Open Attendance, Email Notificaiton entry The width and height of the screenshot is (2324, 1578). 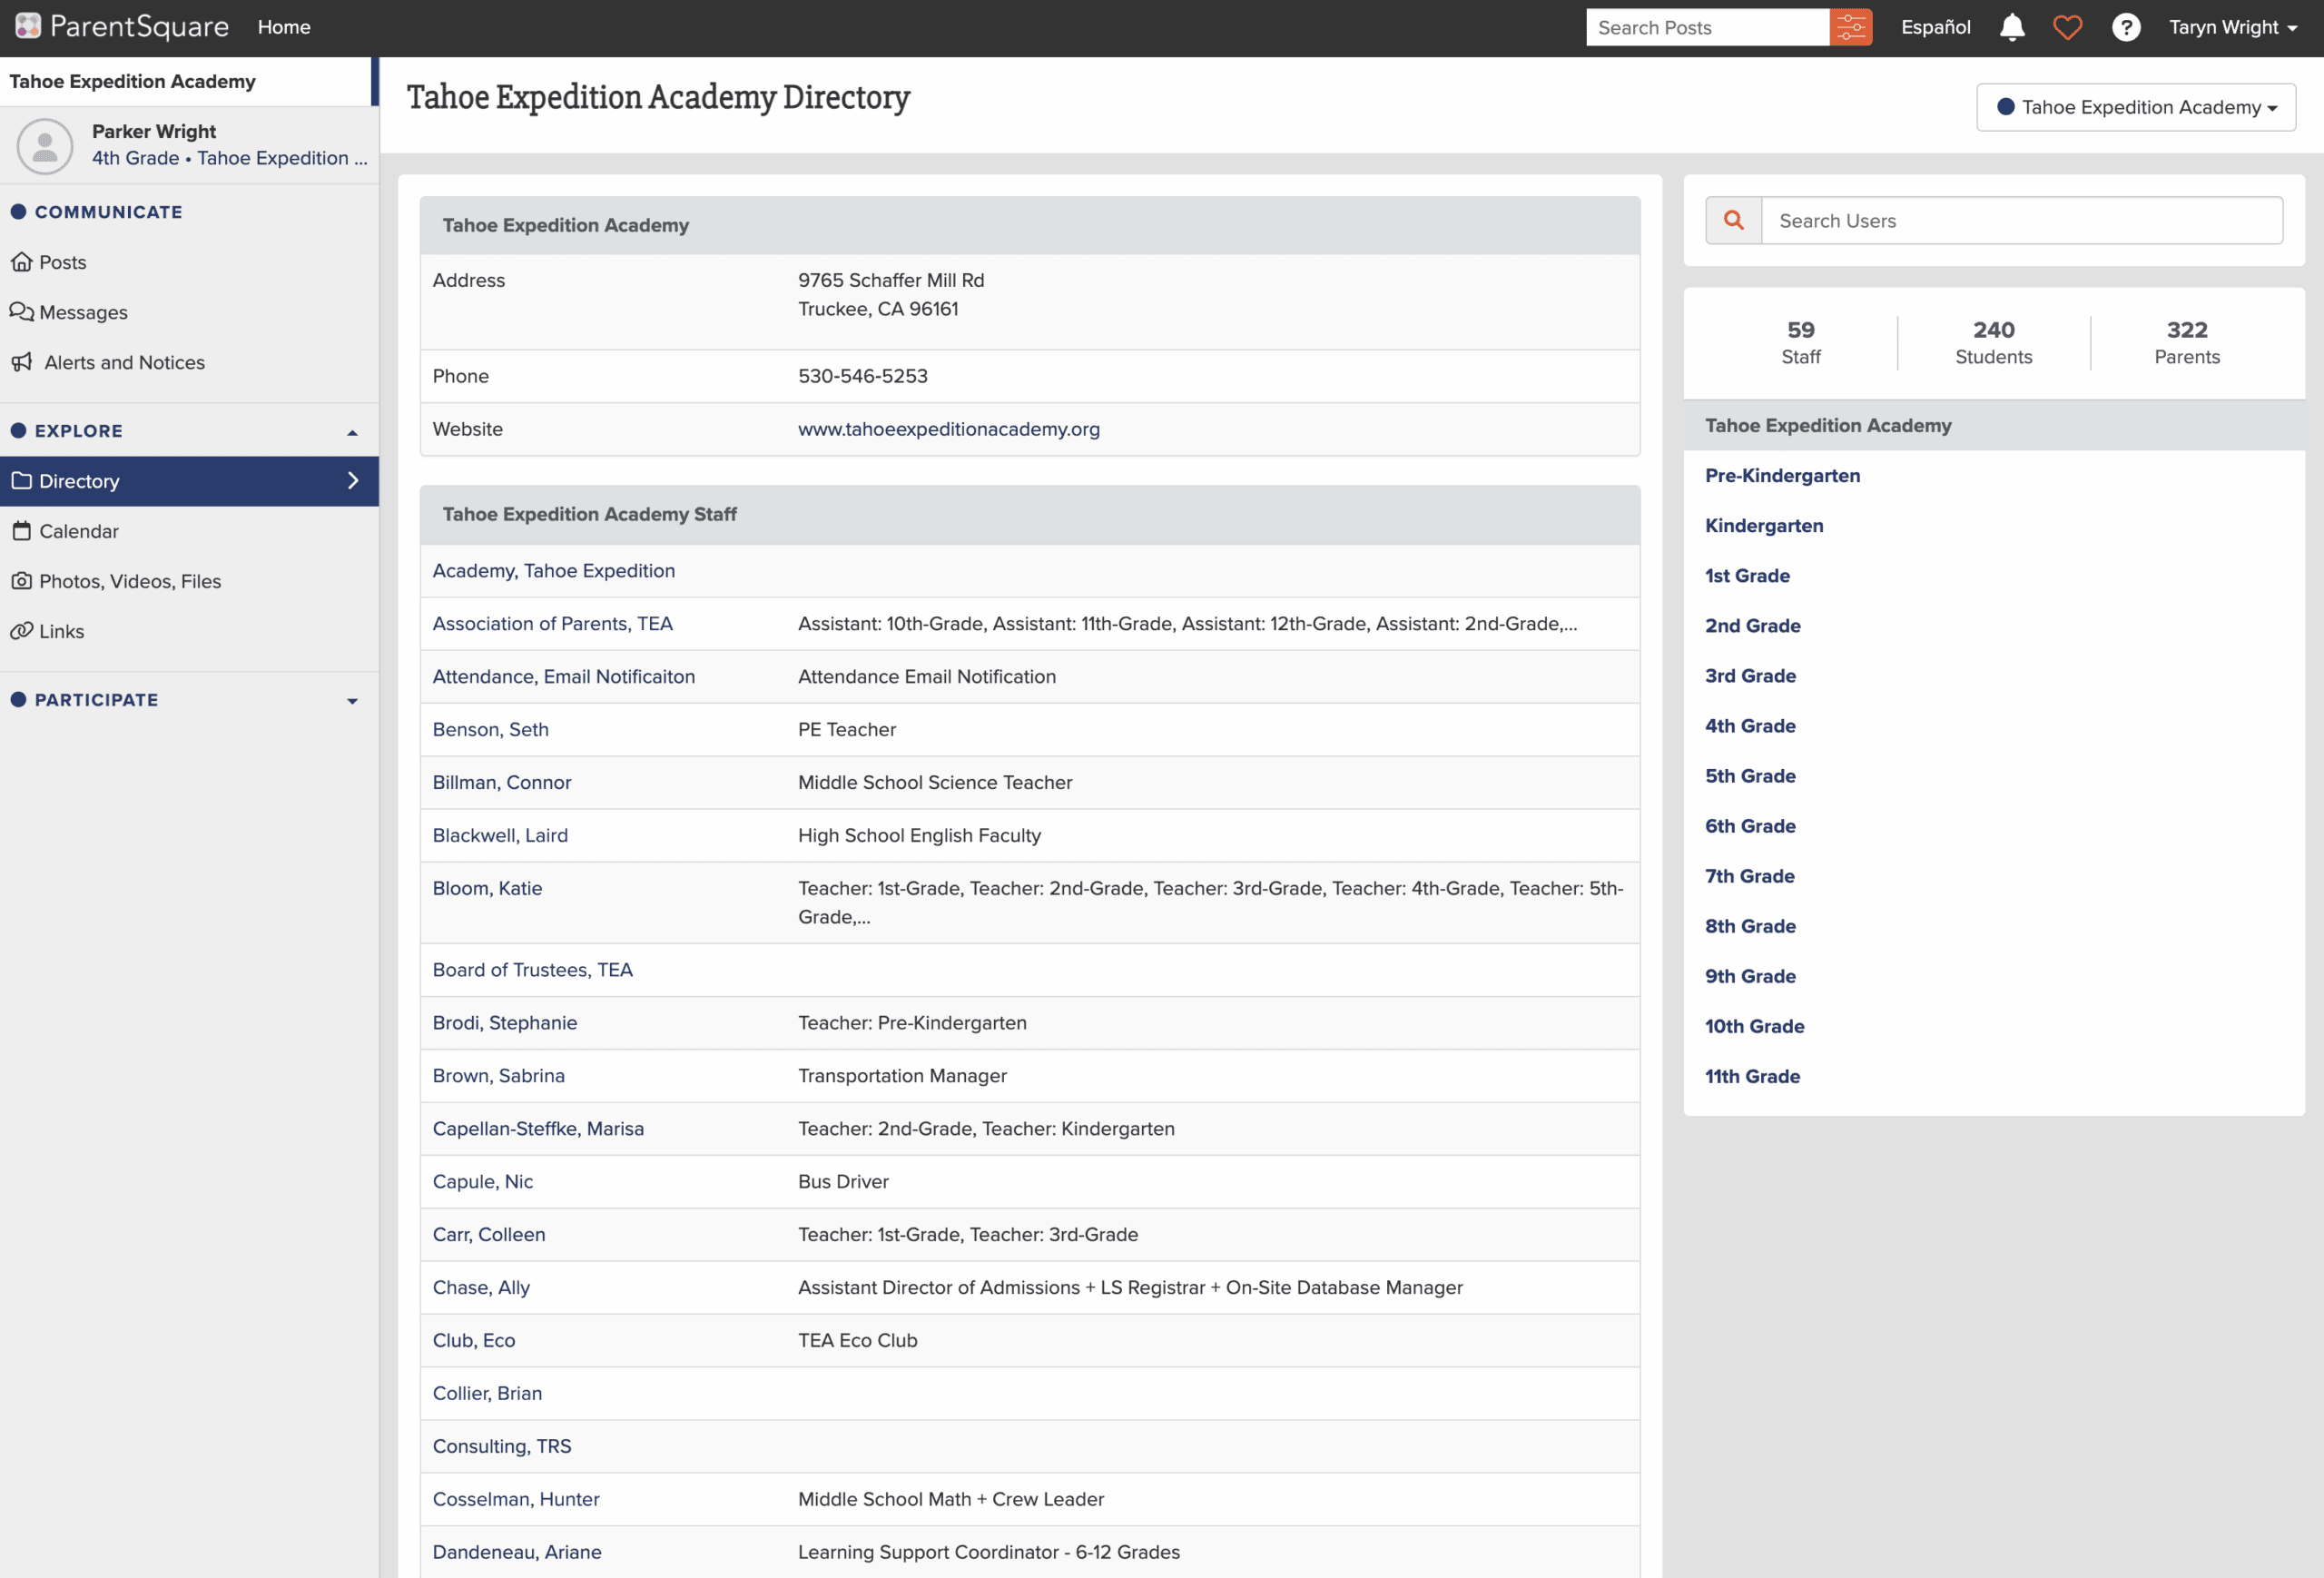[x=563, y=676]
